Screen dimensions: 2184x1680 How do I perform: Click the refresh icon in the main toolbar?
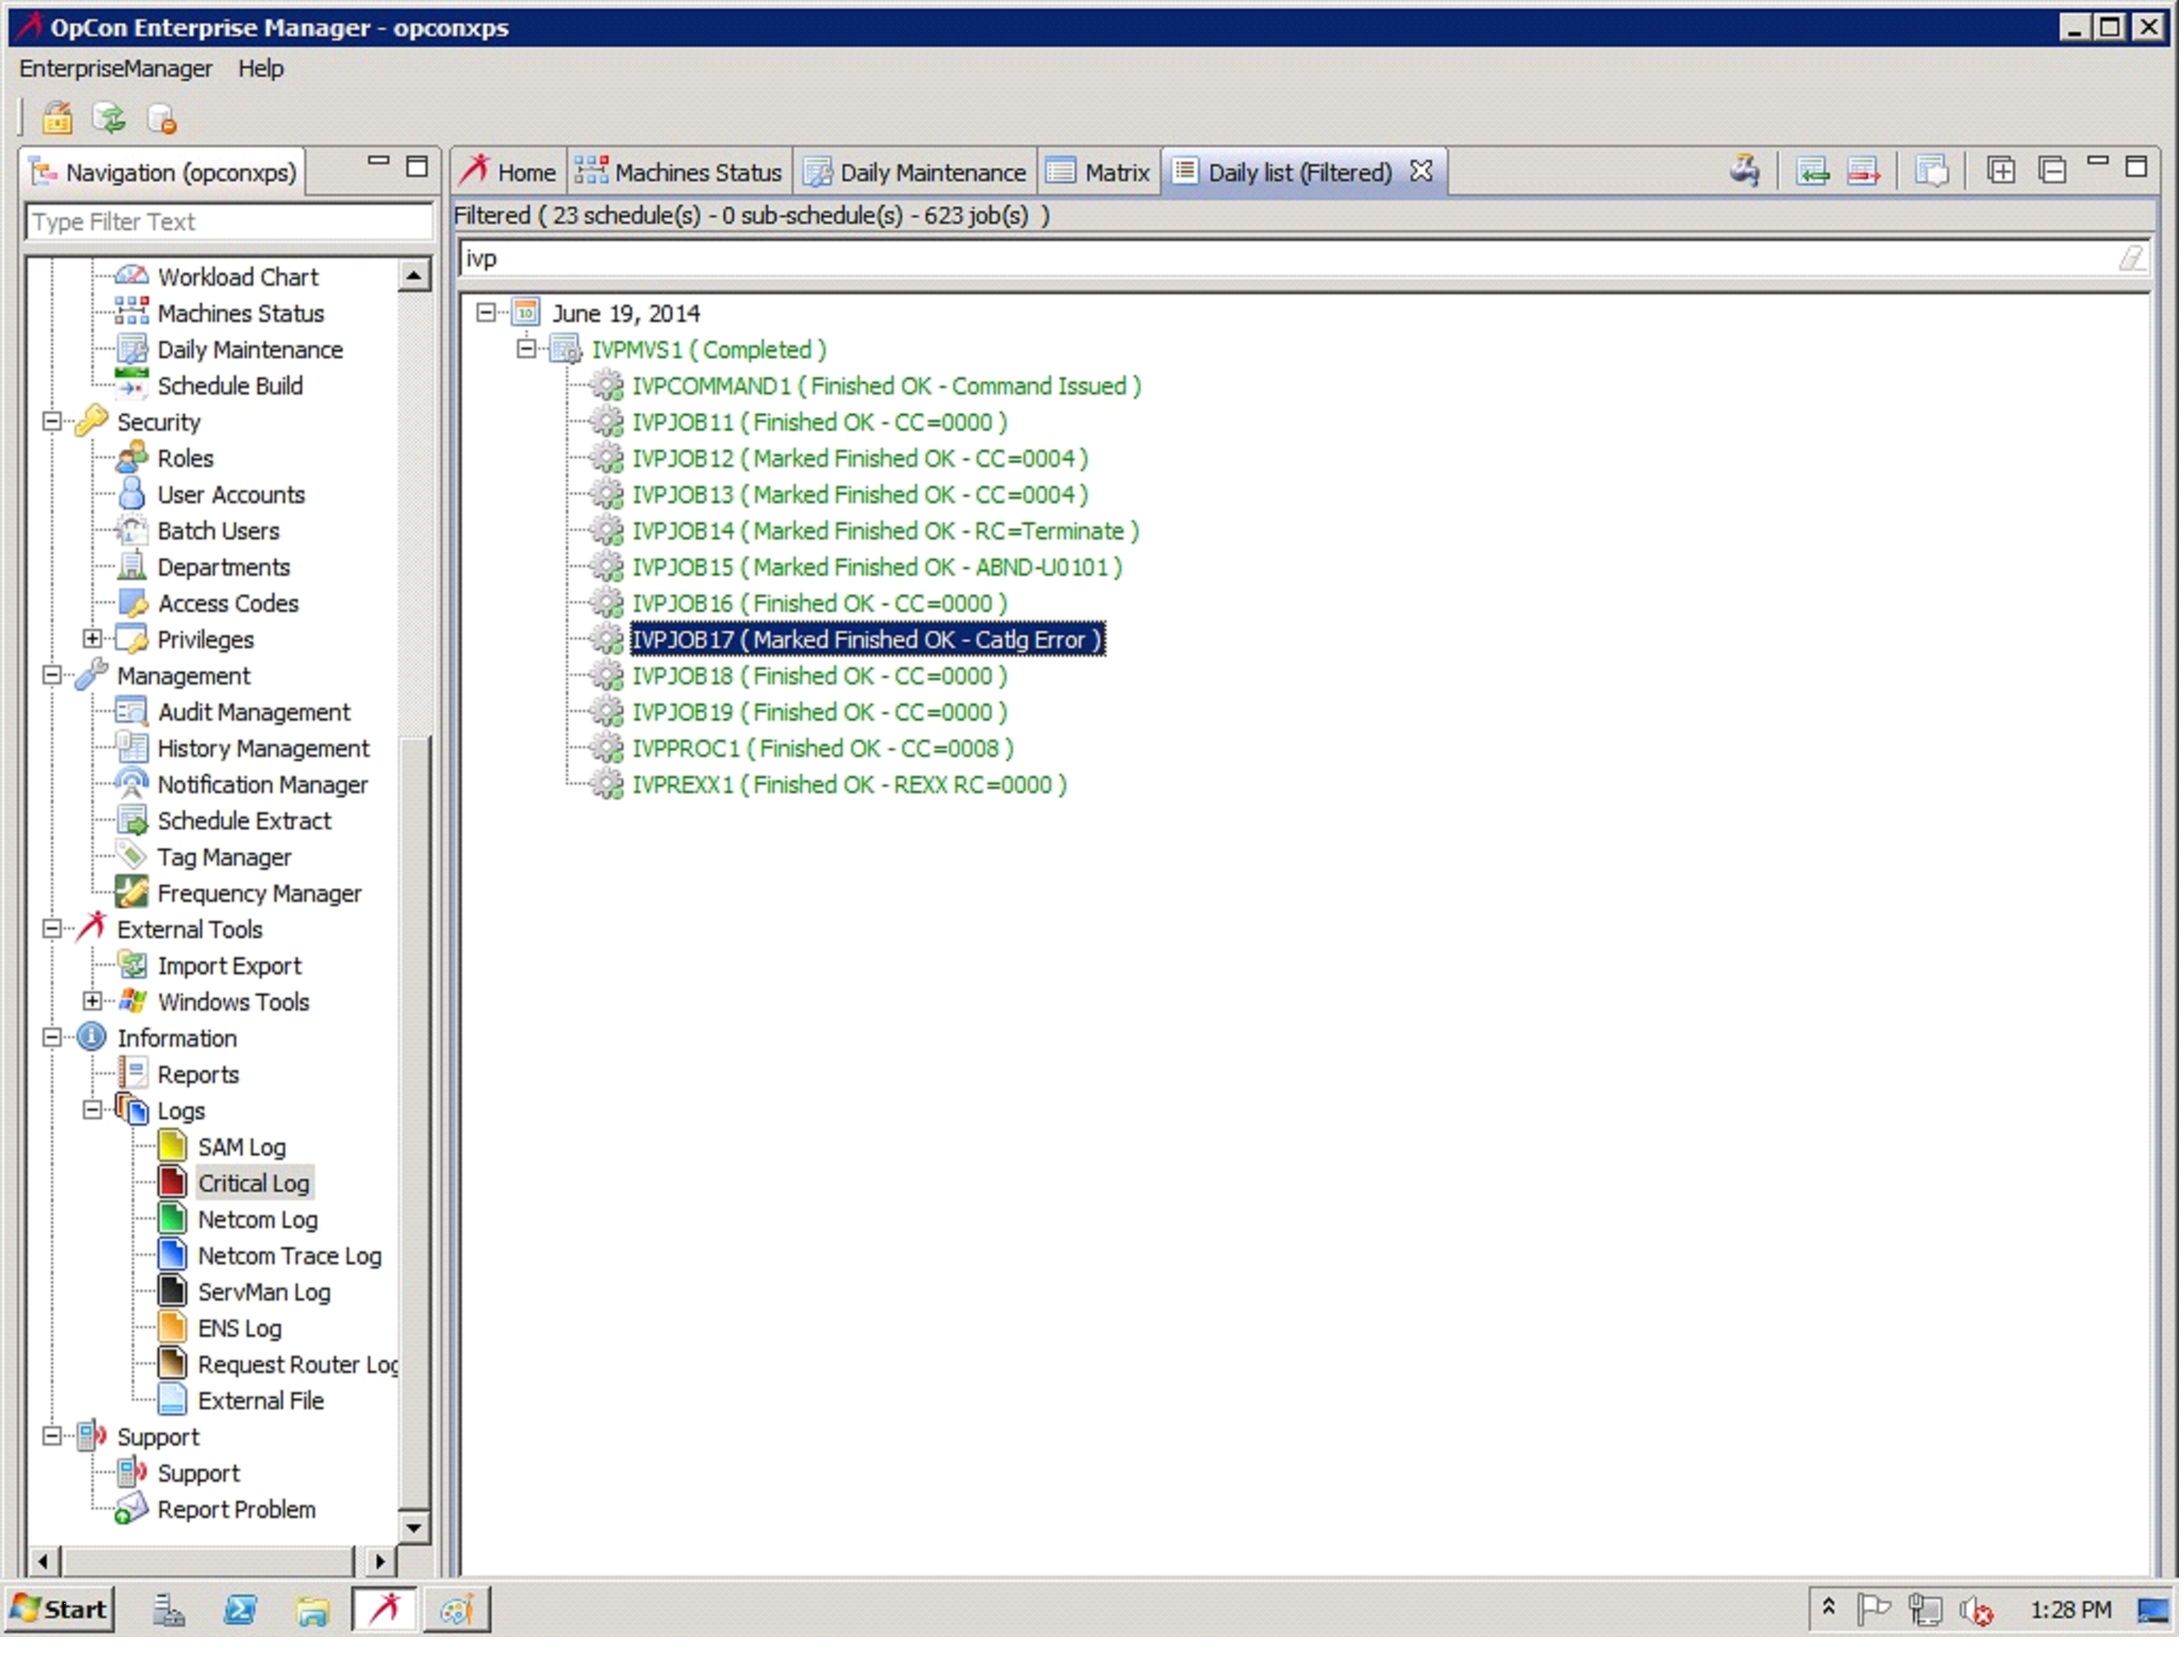coord(109,119)
